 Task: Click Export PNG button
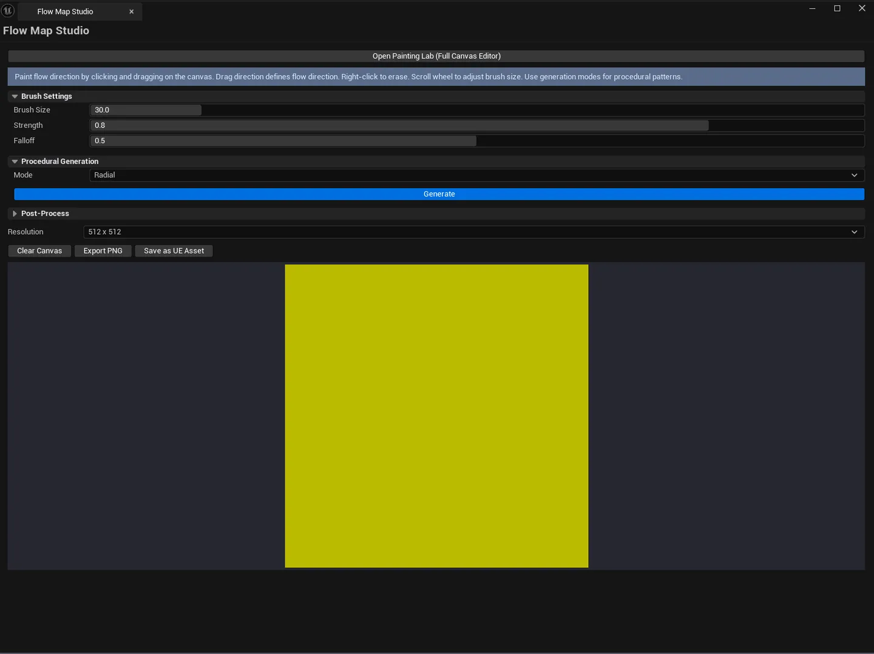[103, 251]
